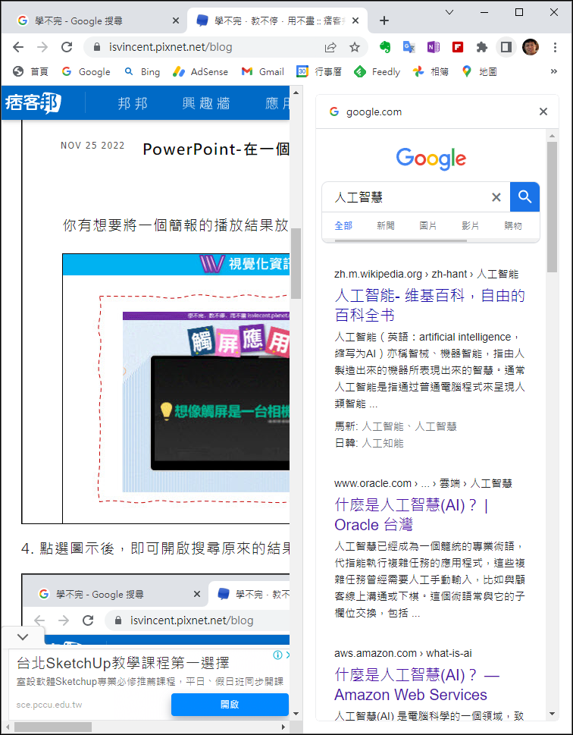Share this page via address bar icon

click(330, 47)
